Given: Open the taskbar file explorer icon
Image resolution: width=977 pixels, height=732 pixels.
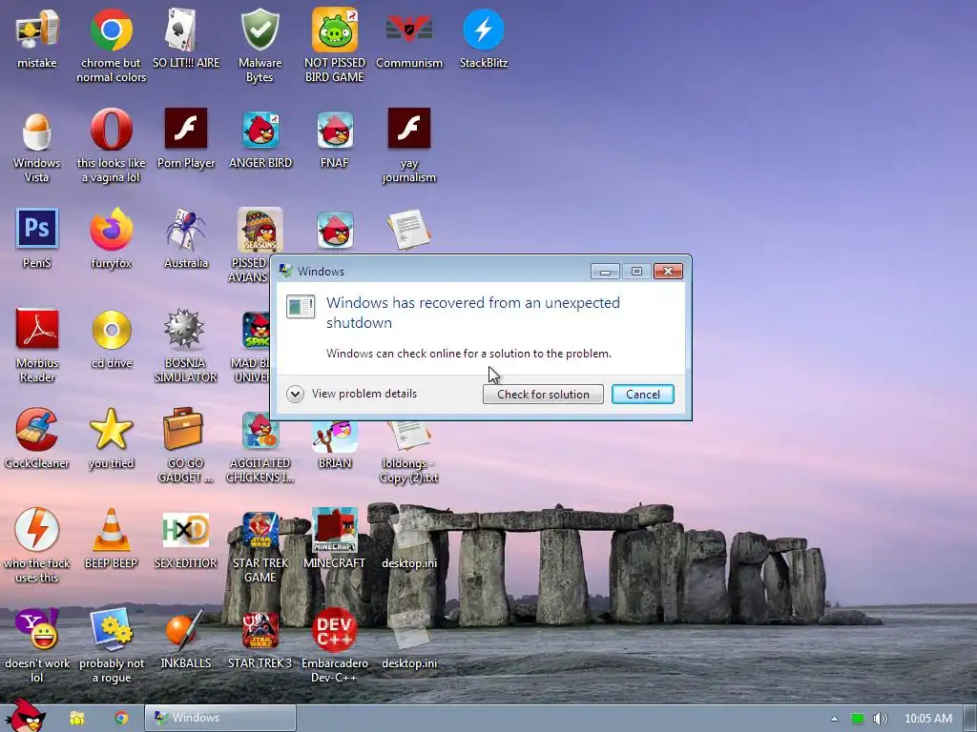Looking at the screenshot, I should click(76, 718).
